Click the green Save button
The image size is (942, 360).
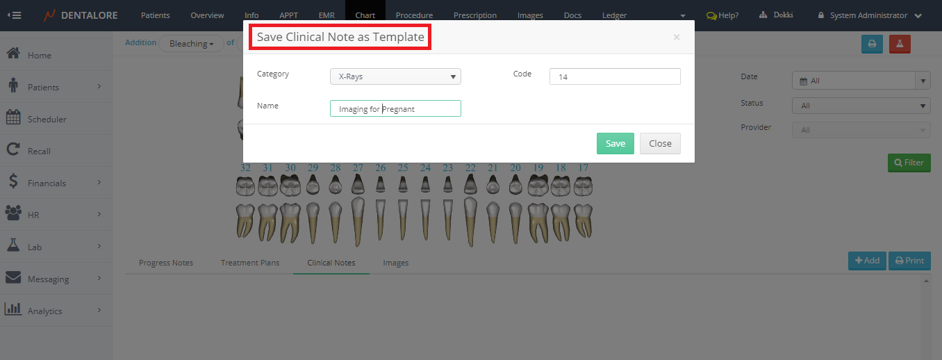pos(615,143)
